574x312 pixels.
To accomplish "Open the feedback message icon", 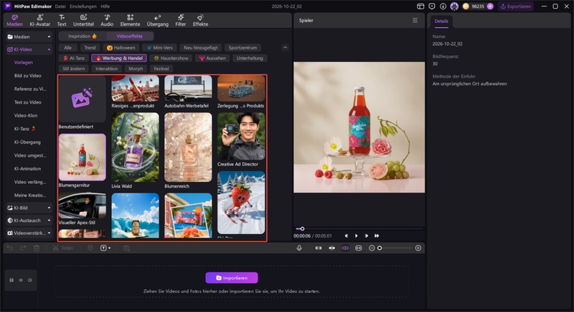I will click(432, 6).
